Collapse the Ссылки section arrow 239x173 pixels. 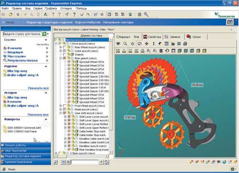[x=46, y=40]
